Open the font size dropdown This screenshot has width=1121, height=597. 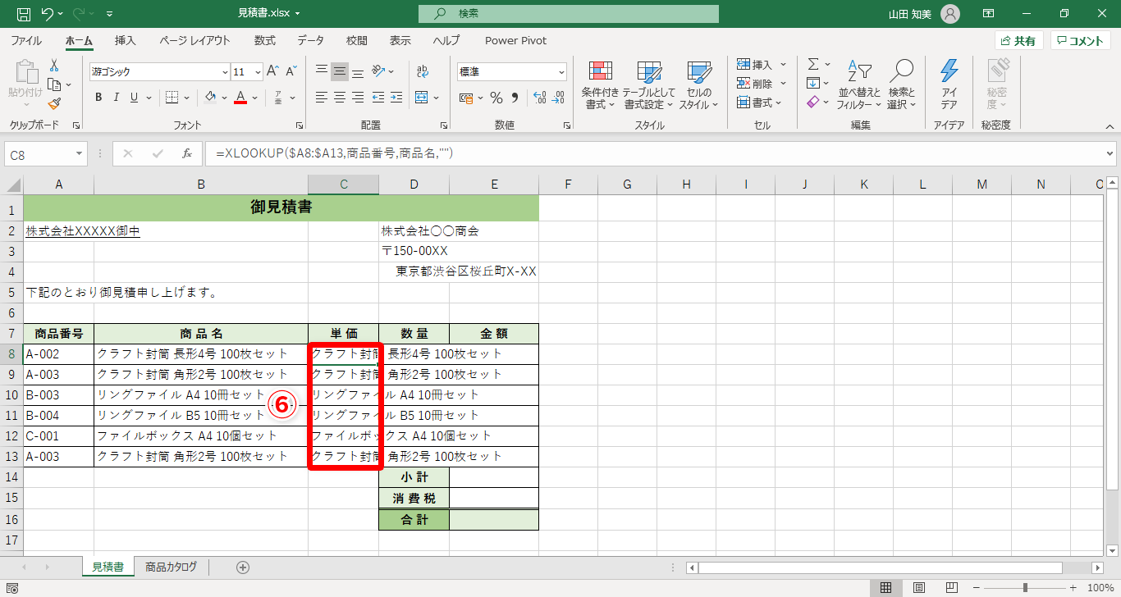[x=258, y=71]
